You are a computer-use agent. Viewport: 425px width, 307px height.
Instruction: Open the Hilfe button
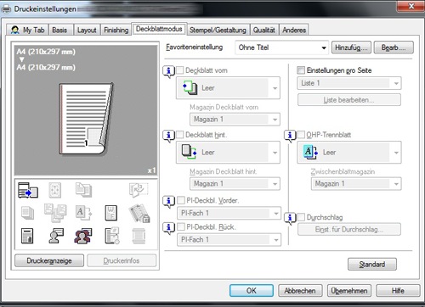click(398, 290)
